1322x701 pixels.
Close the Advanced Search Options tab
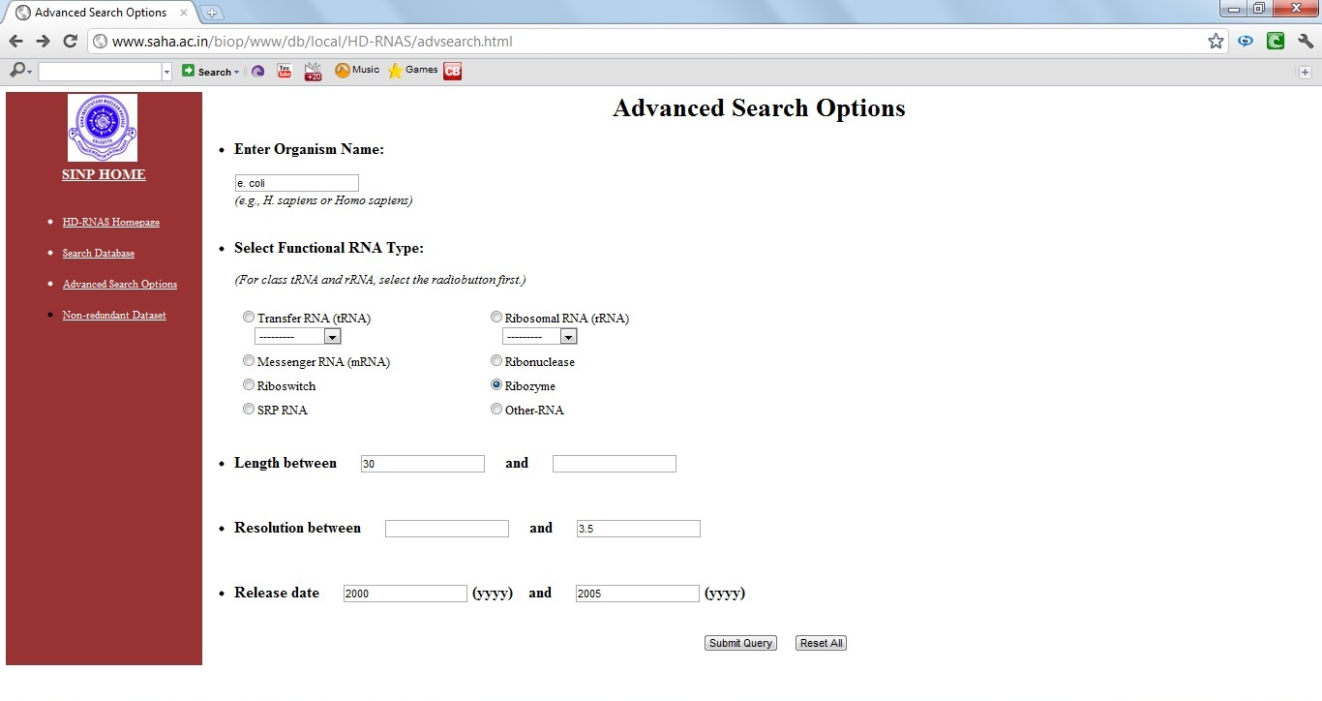pos(184,13)
